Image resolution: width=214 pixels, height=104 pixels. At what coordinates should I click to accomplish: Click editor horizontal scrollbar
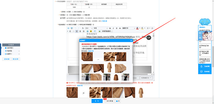[x=110, y=74]
